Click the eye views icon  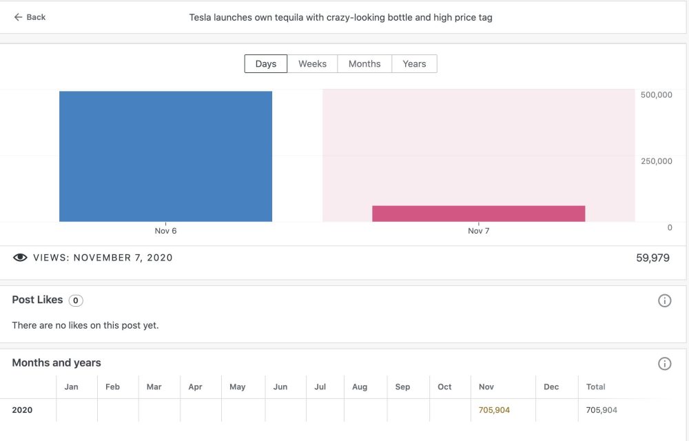[20, 258]
